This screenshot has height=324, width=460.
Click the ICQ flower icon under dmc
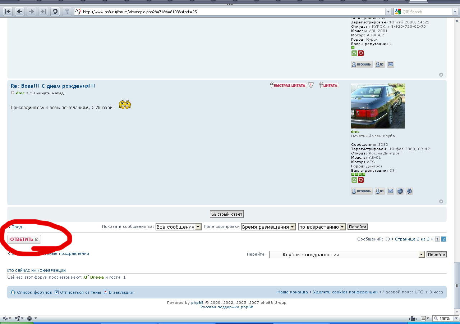(409, 191)
